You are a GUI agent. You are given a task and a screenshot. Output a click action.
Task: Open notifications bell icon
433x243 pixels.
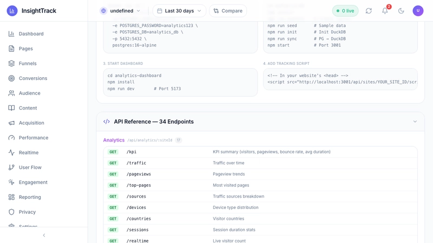point(385,11)
